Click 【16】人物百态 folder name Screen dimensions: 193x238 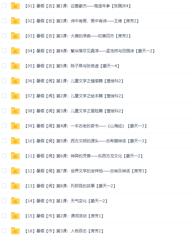[64, 231]
